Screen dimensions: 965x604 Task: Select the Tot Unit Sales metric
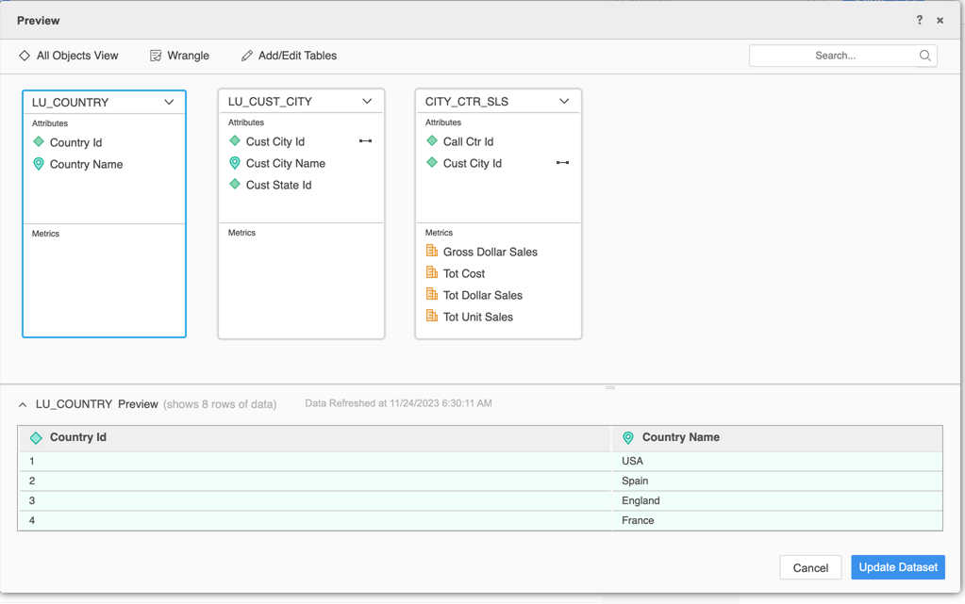[477, 317]
